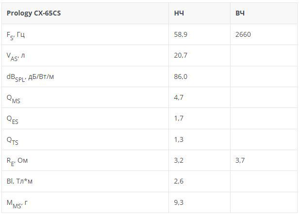Viewport: 300px width, 215px height.
Task: Click the Prology CX-65CS header cell
Action: coord(34,13)
